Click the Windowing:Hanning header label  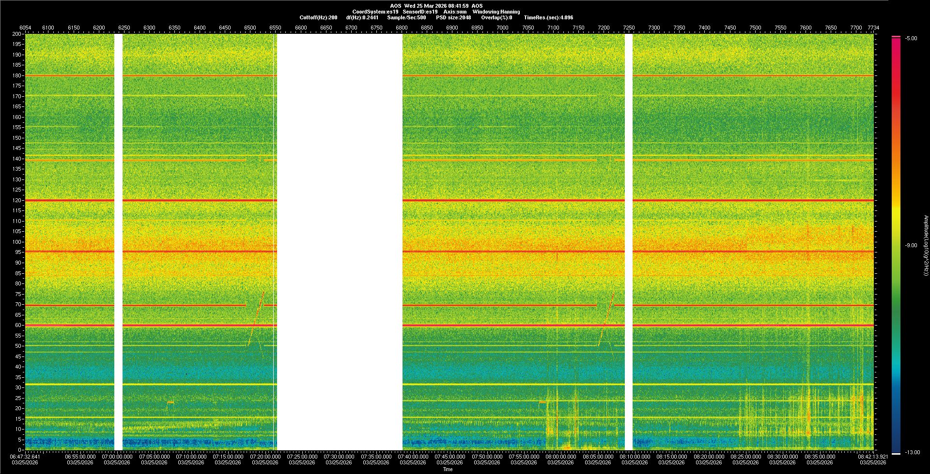click(496, 12)
